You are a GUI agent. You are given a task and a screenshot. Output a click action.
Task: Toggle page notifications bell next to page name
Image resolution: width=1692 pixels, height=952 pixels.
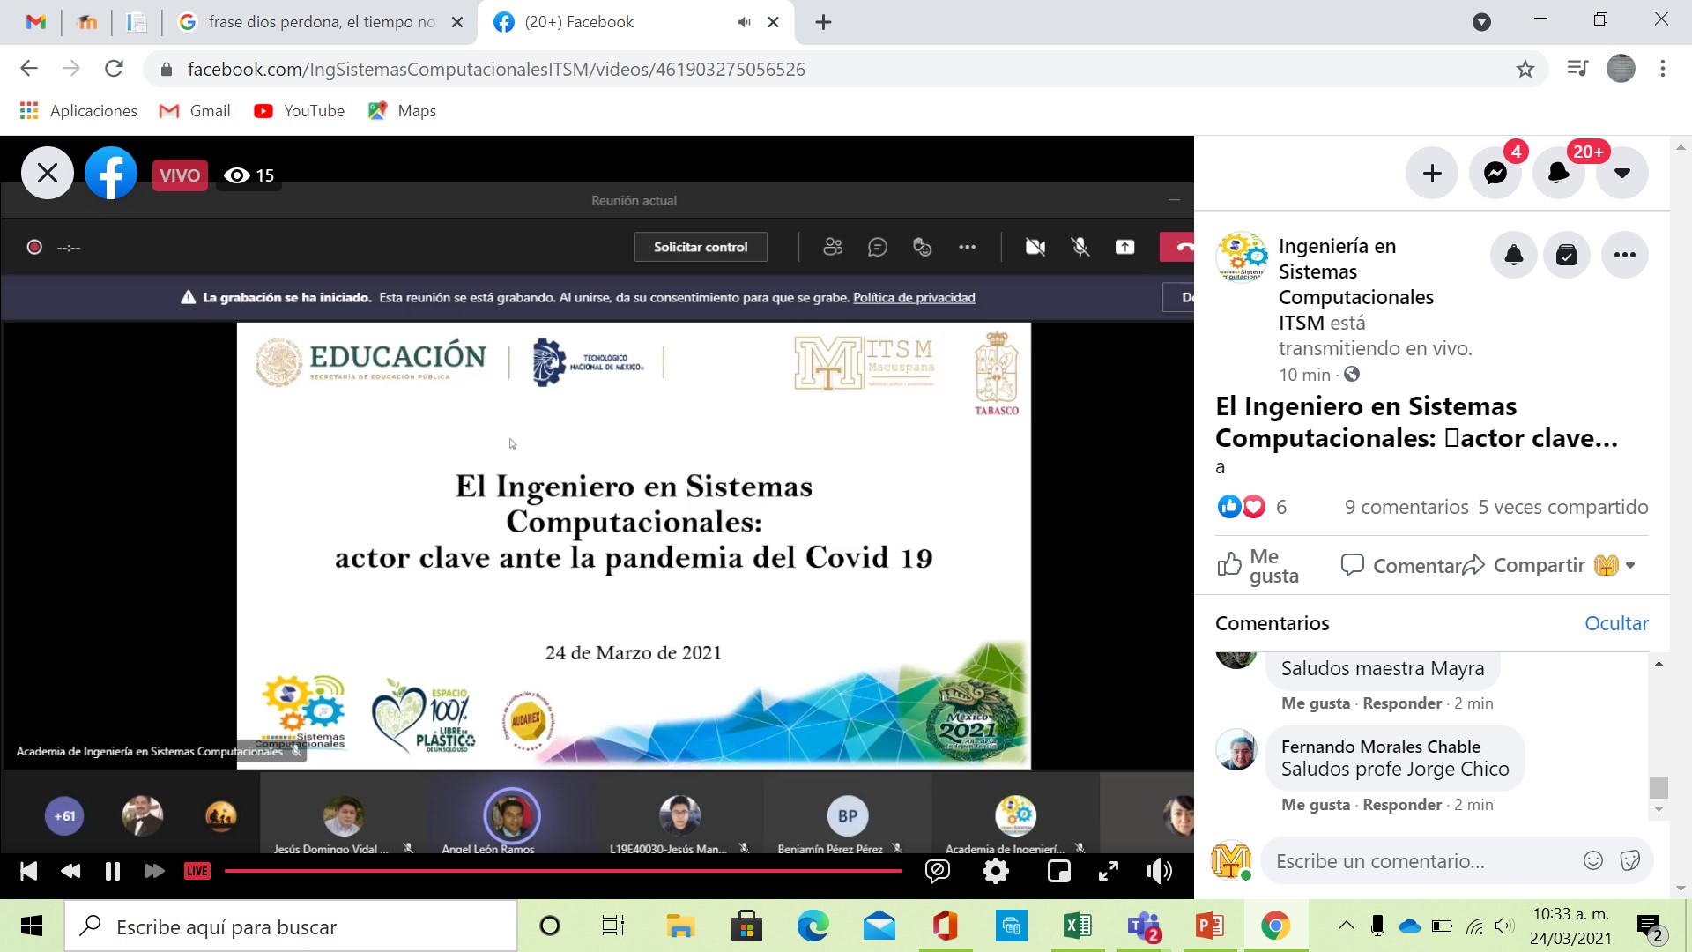tap(1514, 256)
